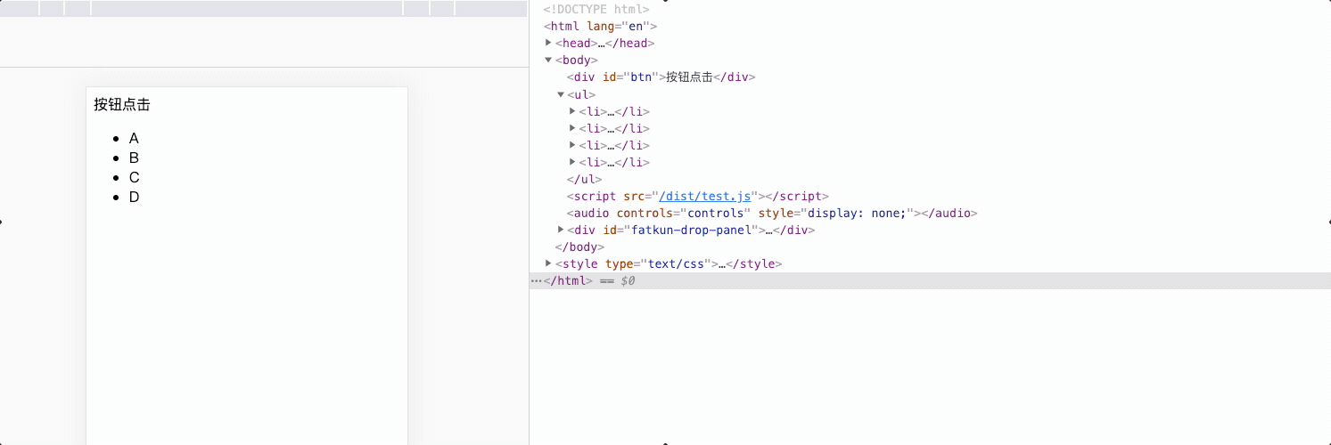Screen dimensions: 1331x445
Task: Select the closing ul tag line
Action: (x=584, y=180)
